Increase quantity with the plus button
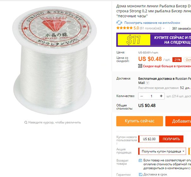Viewport: 191px width, 177px height. pyautogui.click(x=161, y=96)
